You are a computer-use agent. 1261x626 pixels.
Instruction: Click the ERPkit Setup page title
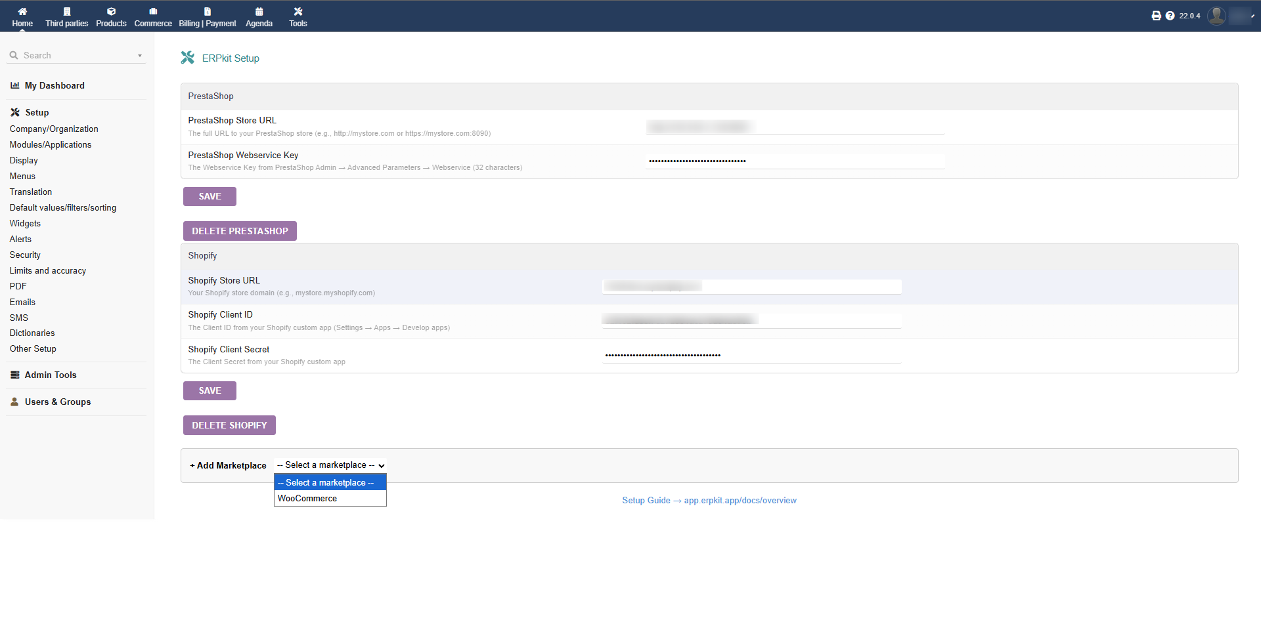(x=231, y=58)
